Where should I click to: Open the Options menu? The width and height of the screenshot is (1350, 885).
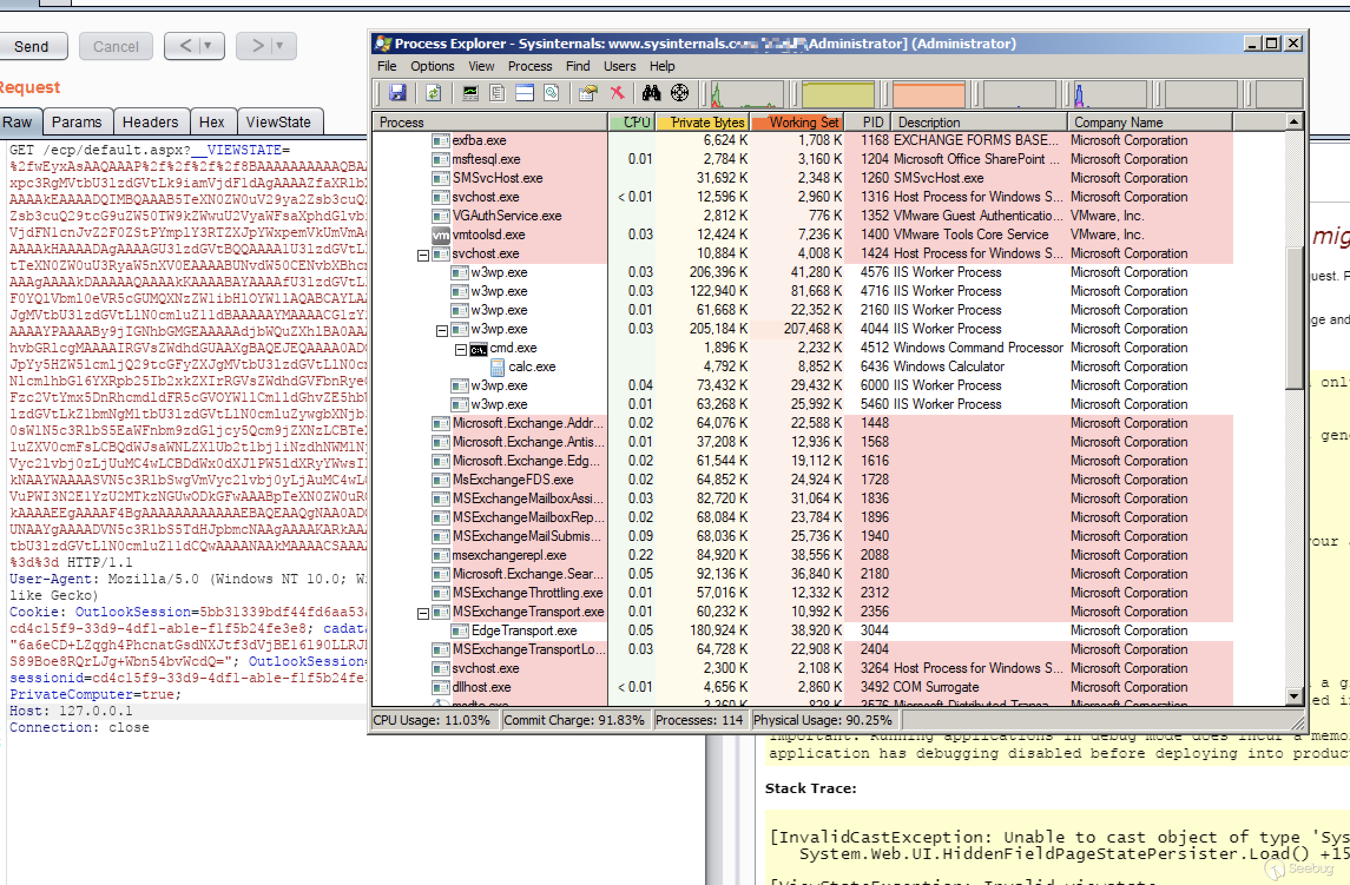pos(432,66)
